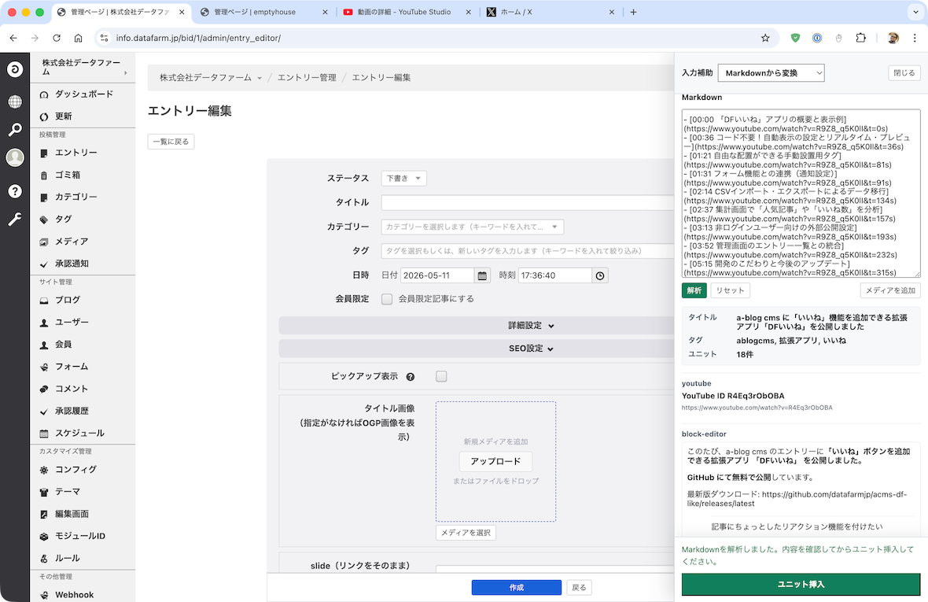Bookmark this page with star icon
This screenshot has height=602, width=928.
coord(765,38)
